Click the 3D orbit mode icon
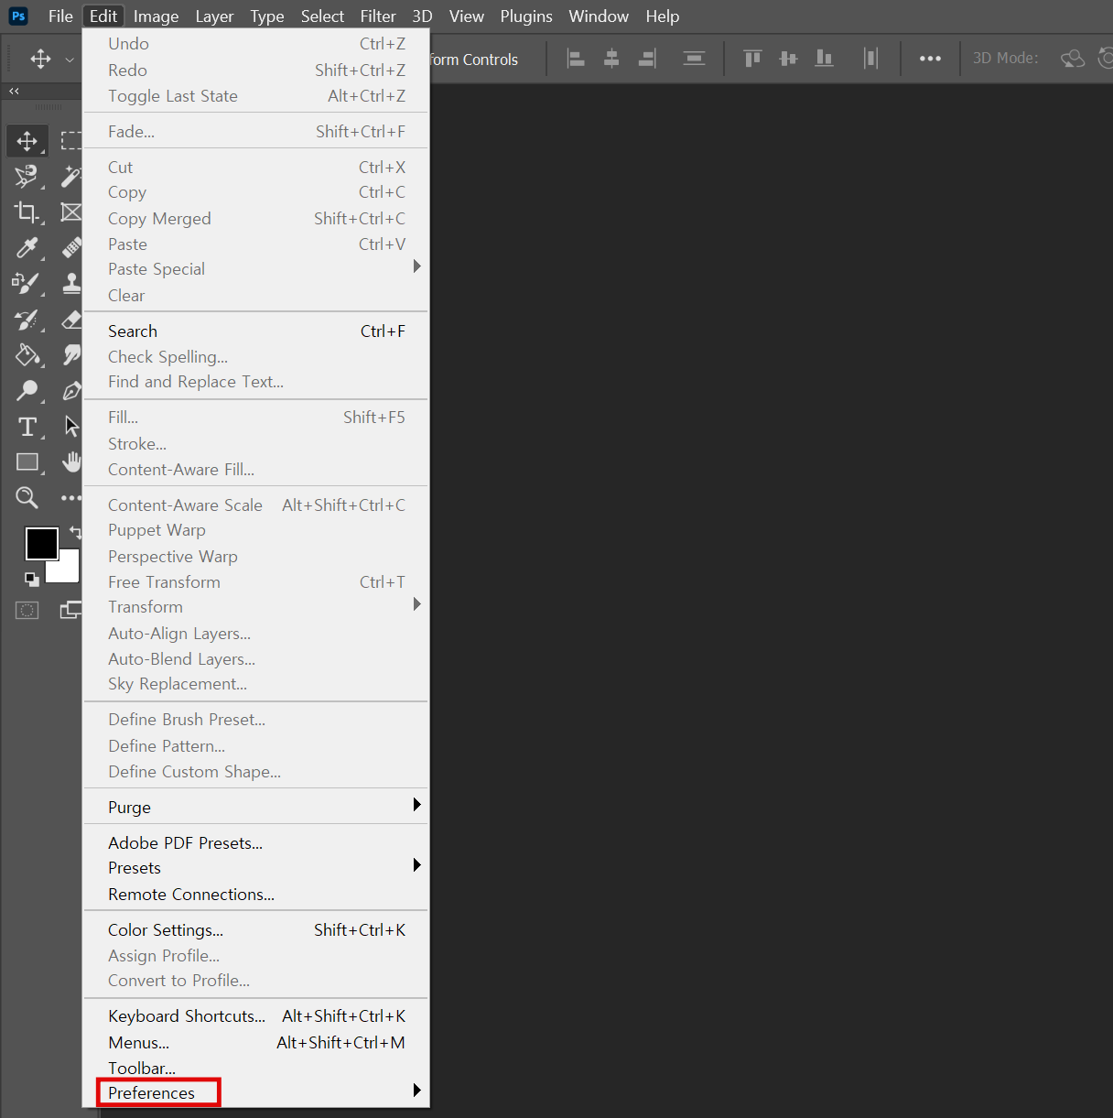The height and width of the screenshot is (1118, 1113). tap(1073, 59)
